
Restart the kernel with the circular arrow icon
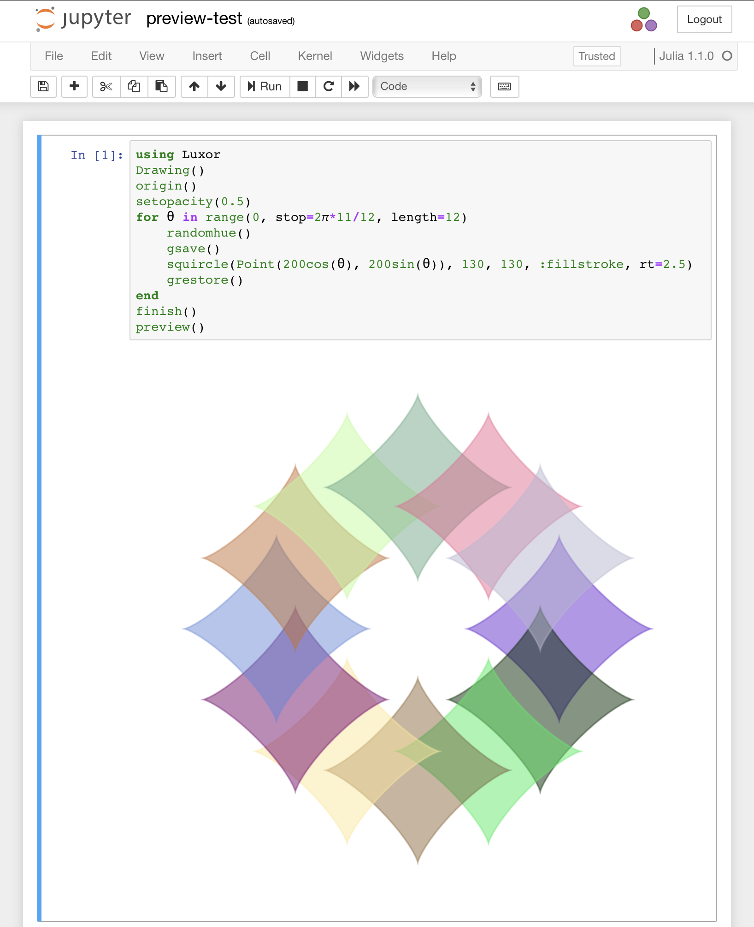(x=328, y=86)
